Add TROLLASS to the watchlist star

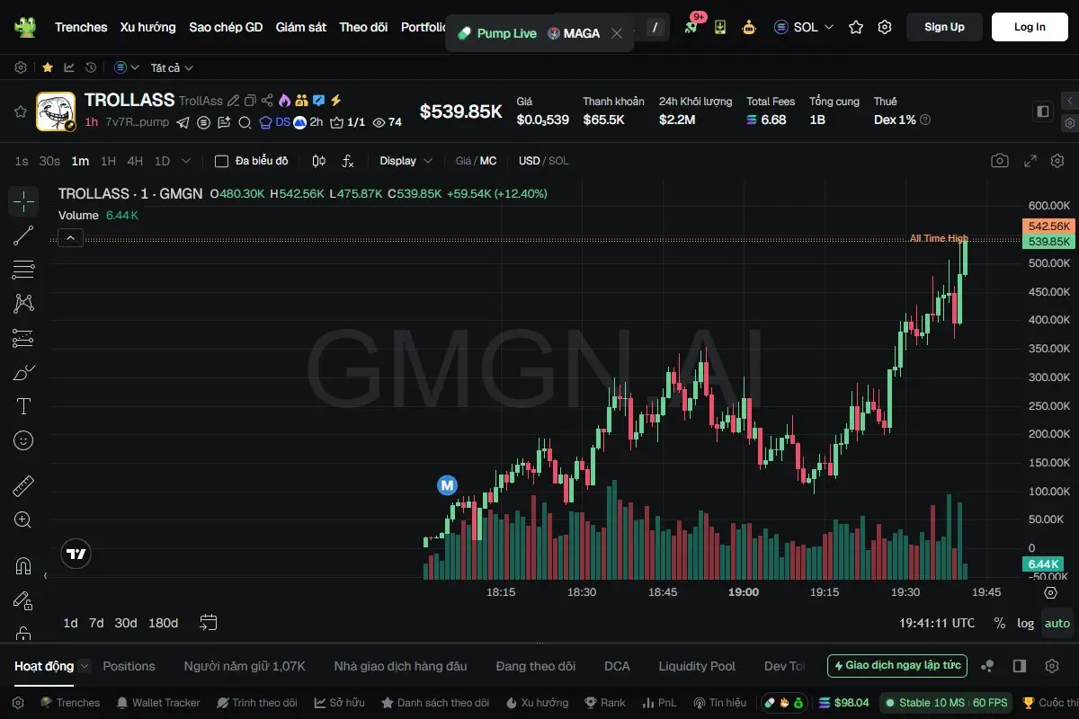click(20, 111)
